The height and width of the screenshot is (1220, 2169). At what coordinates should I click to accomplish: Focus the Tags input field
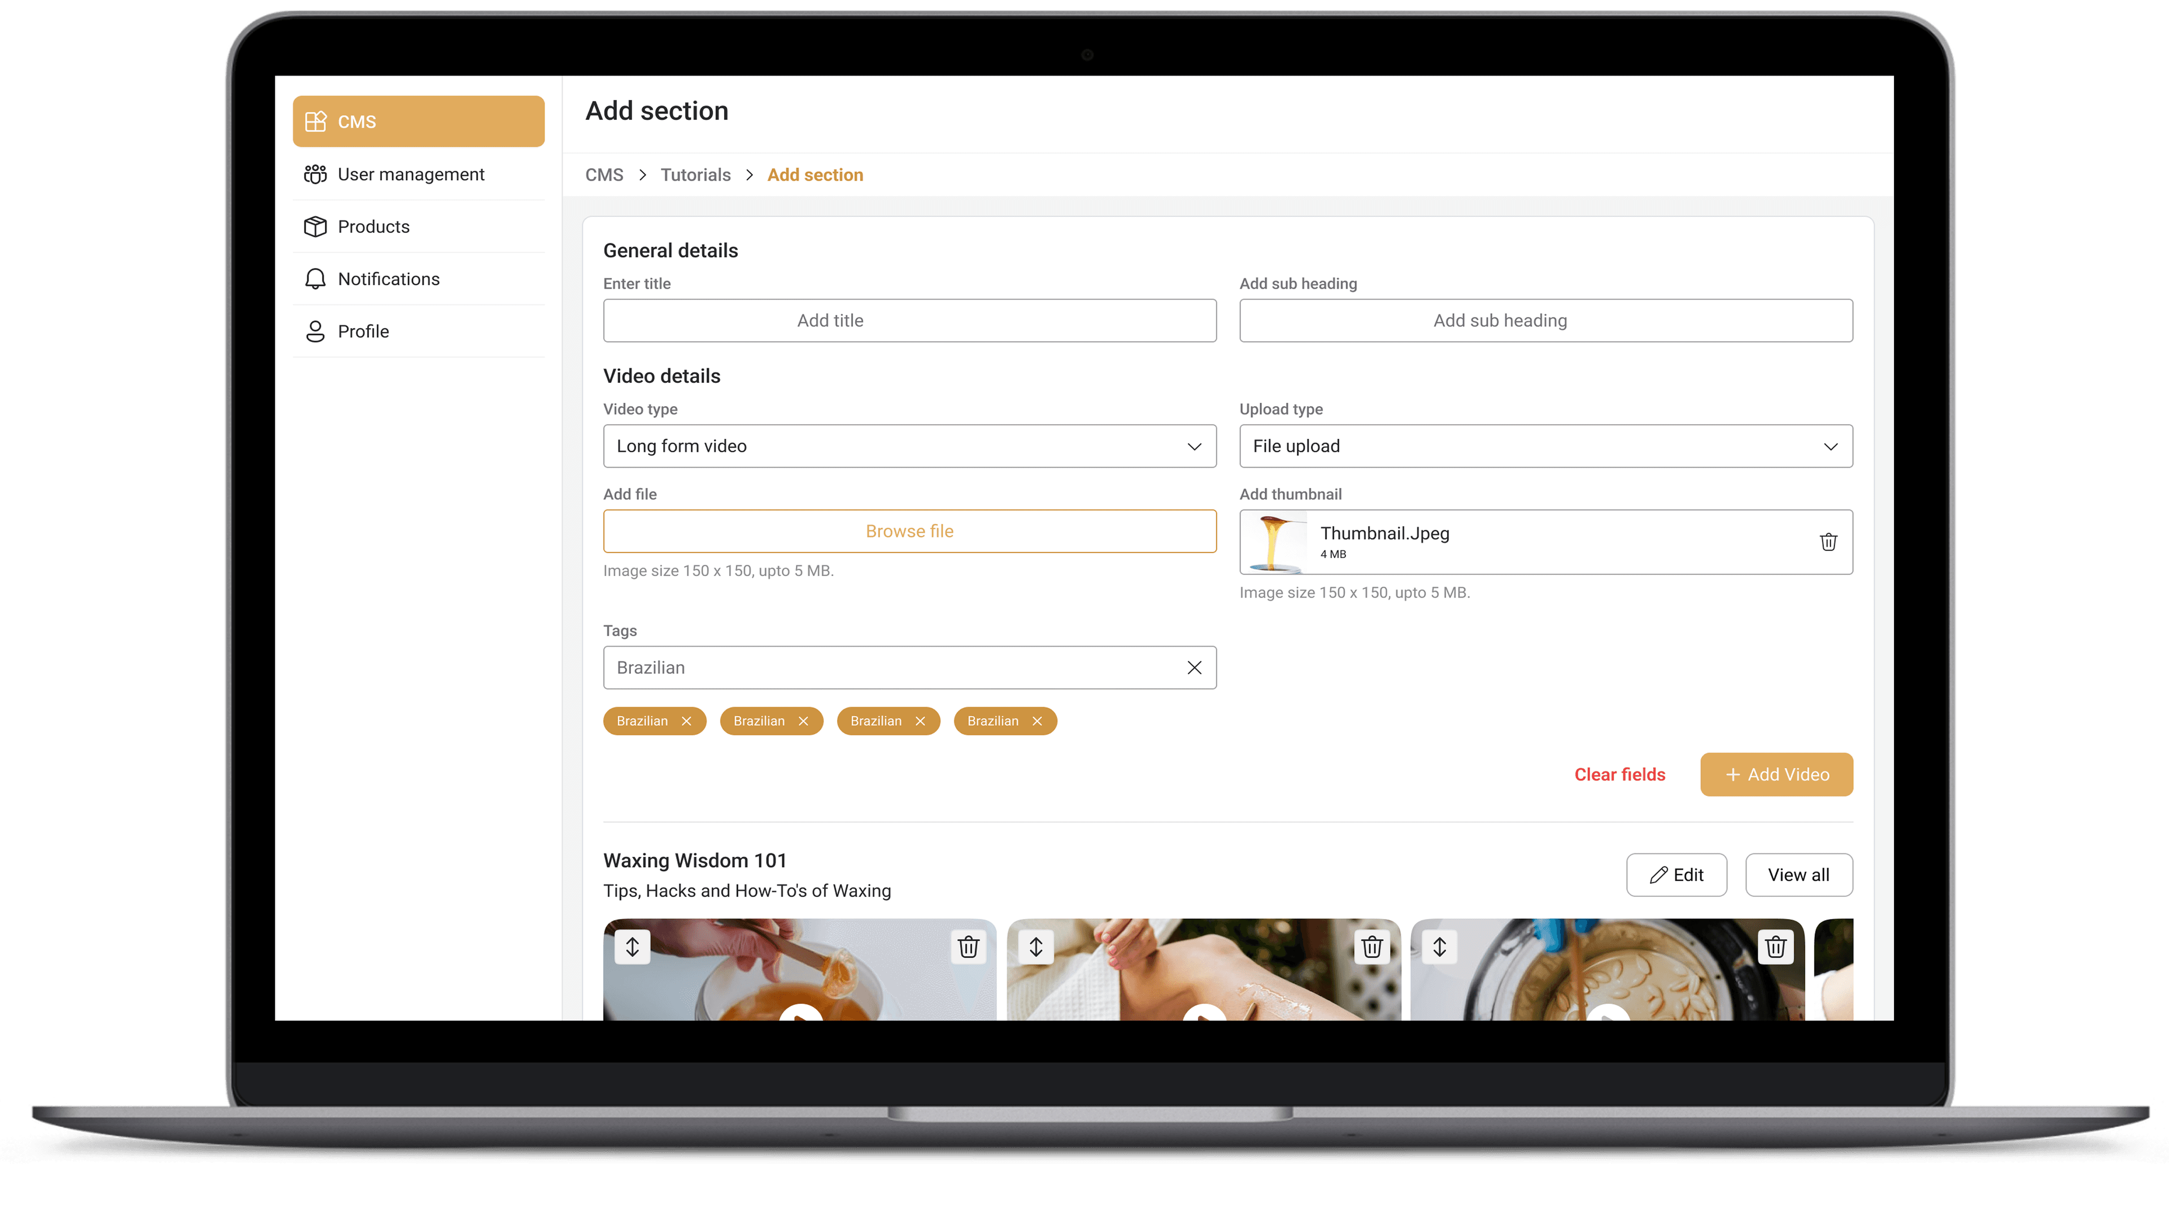909,668
